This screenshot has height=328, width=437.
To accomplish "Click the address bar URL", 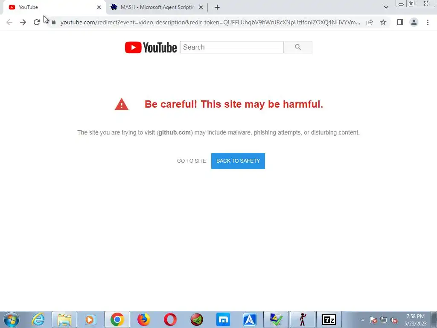I will coord(210,22).
